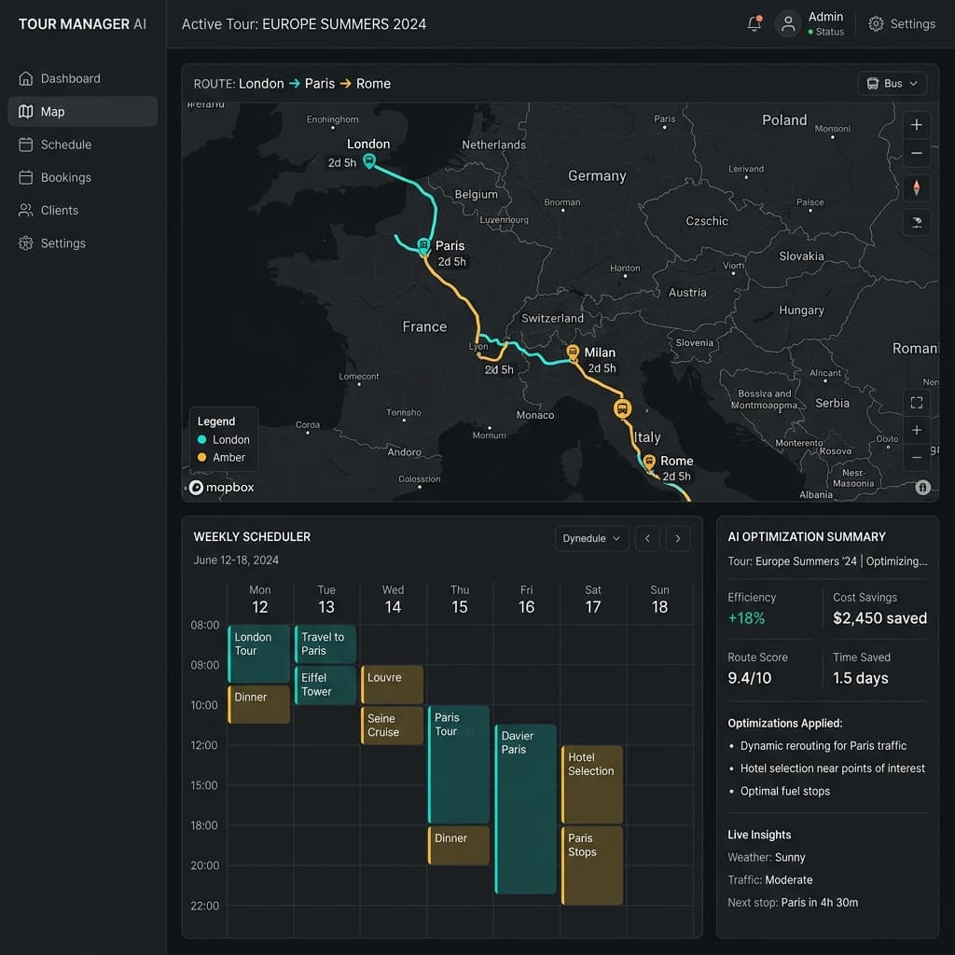Go to Dashboard in sidebar
Image resolution: width=955 pixels, height=955 pixels.
[82, 78]
